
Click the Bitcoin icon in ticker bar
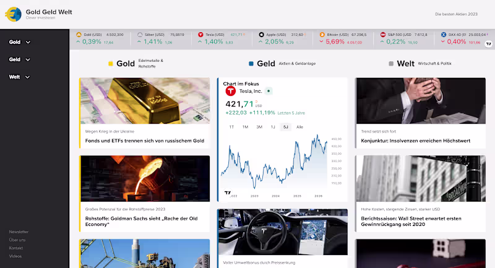[x=322, y=35]
